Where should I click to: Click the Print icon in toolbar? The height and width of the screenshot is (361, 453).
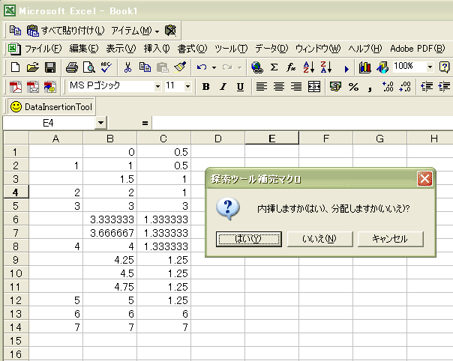pos(73,67)
